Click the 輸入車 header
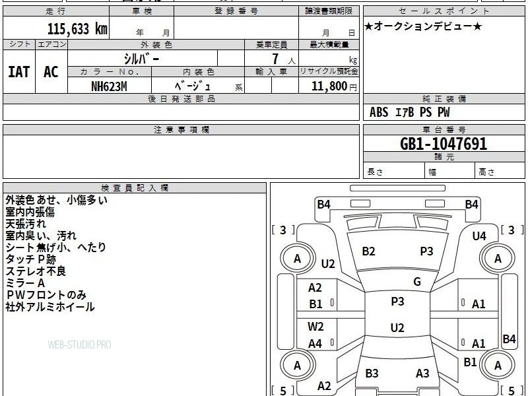The image size is (528, 396). coord(271,72)
